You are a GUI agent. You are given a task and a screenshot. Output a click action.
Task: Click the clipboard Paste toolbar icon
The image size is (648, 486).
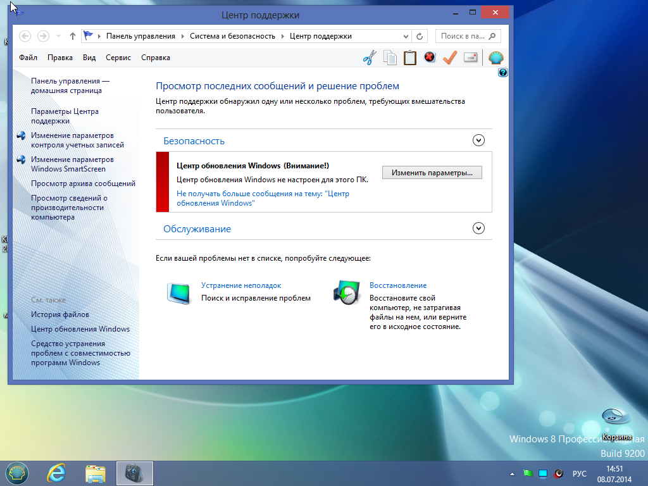pyautogui.click(x=409, y=58)
